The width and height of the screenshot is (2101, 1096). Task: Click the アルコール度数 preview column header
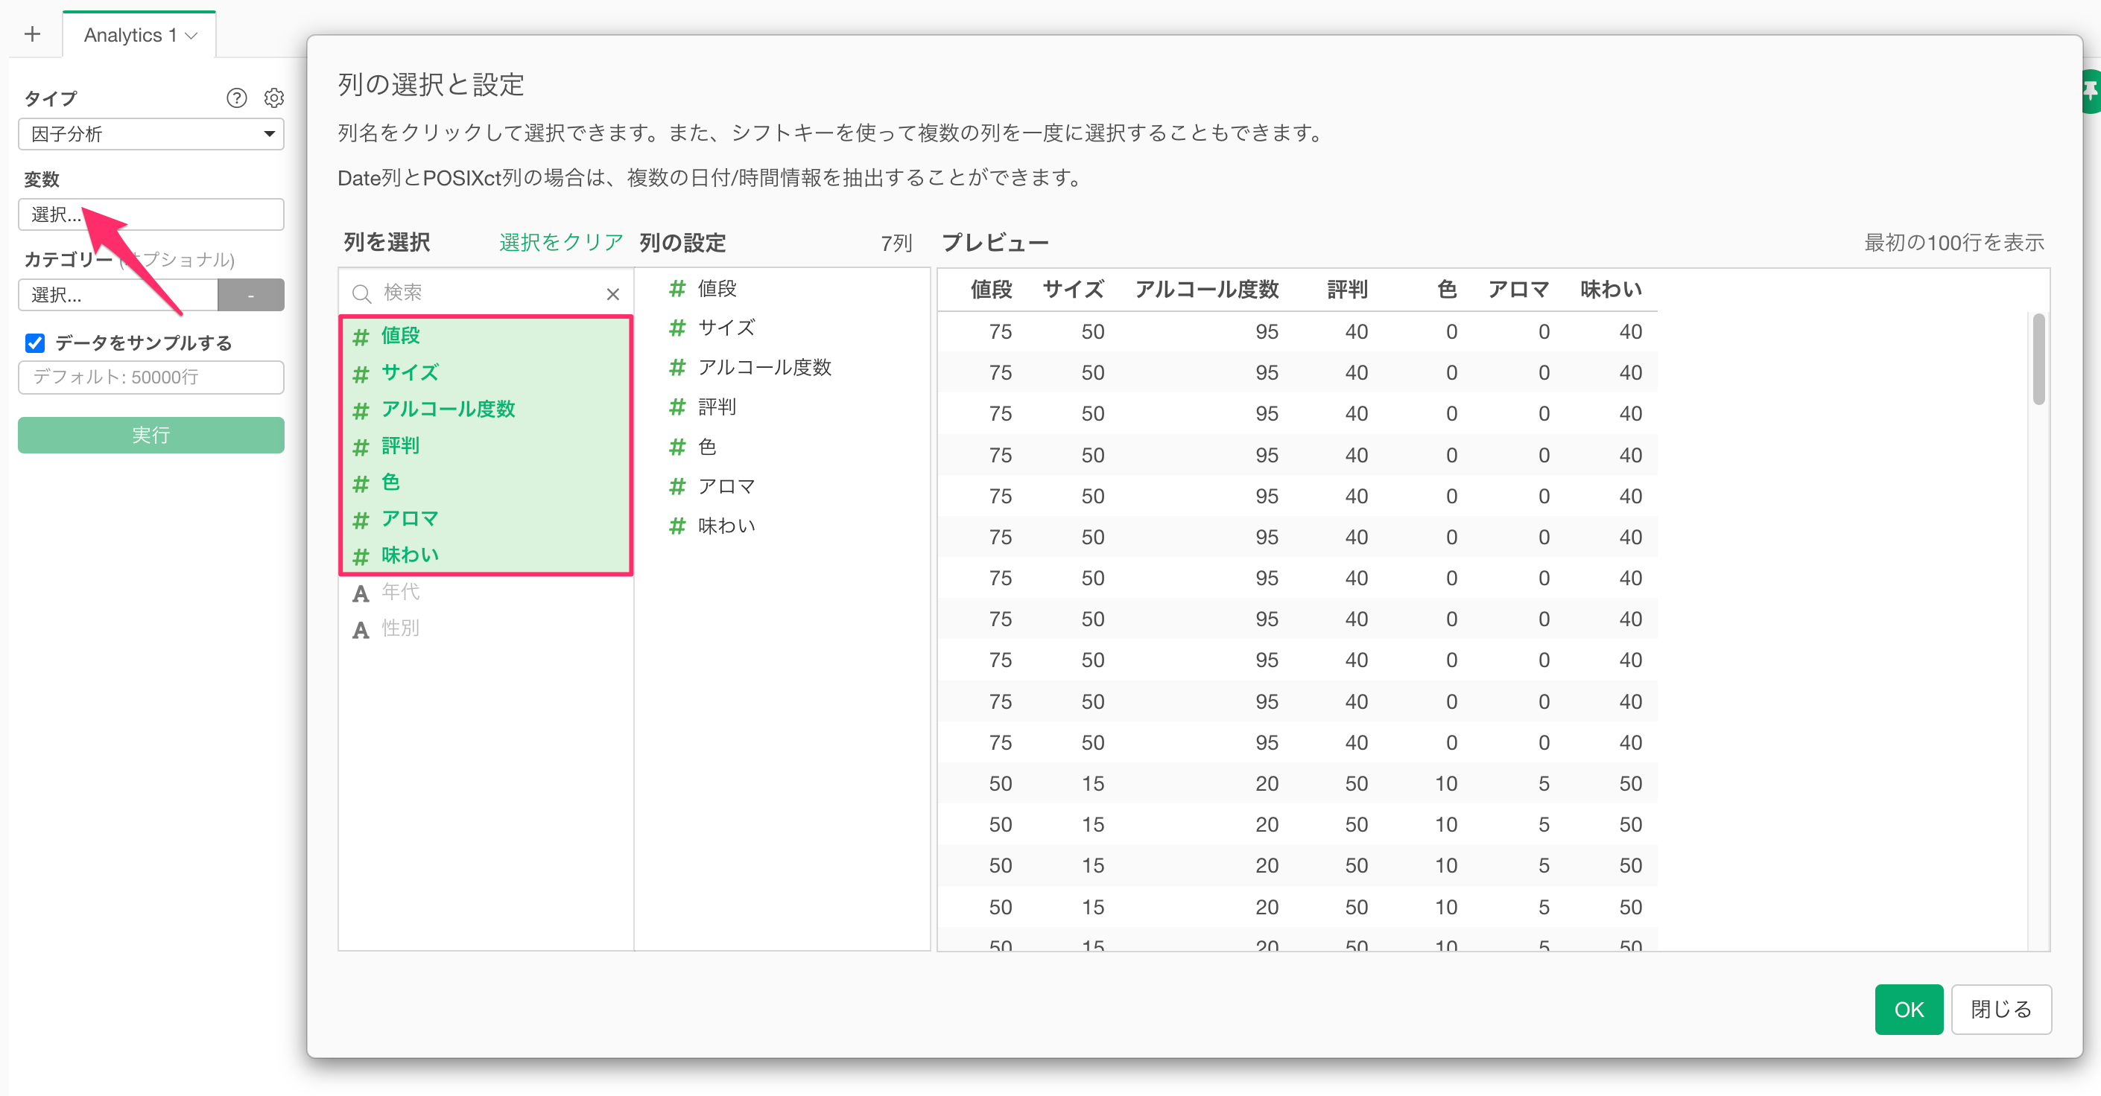click(1206, 290)
